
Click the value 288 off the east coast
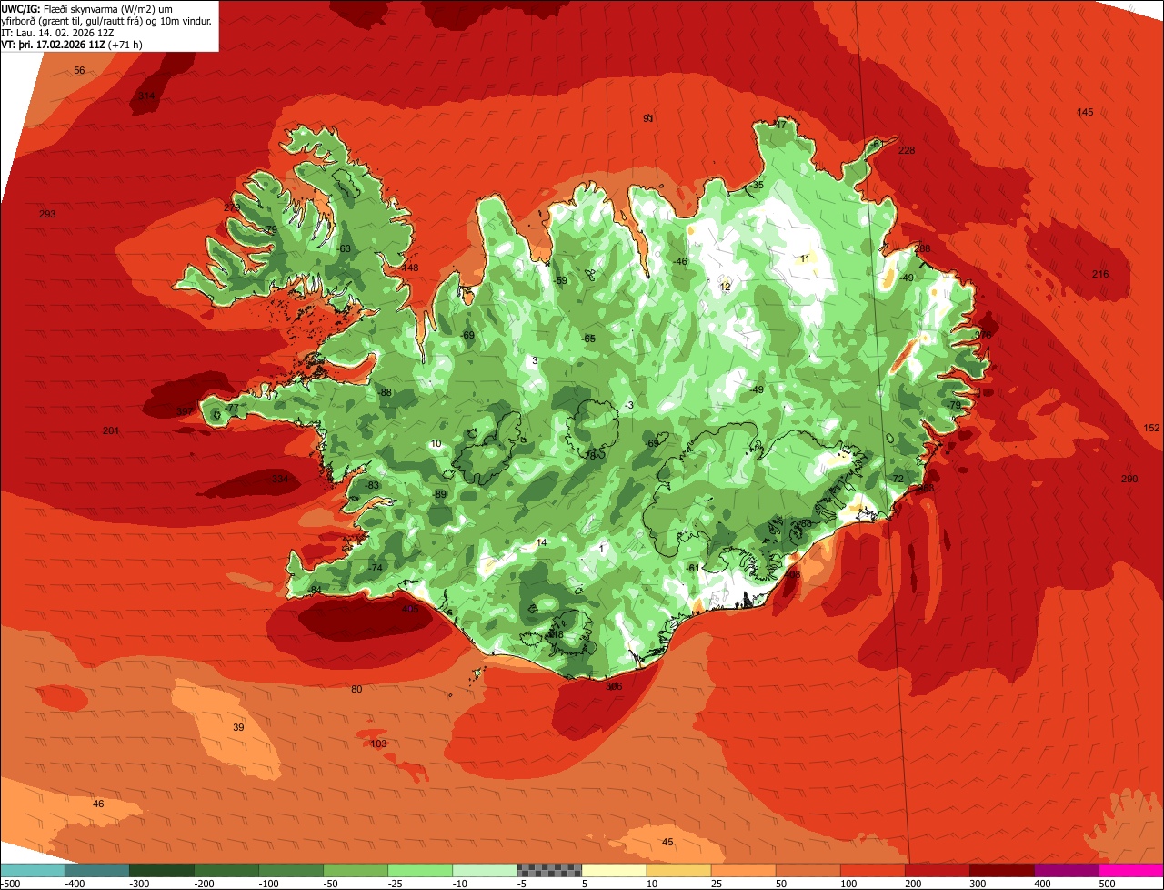tap(923, 248)
